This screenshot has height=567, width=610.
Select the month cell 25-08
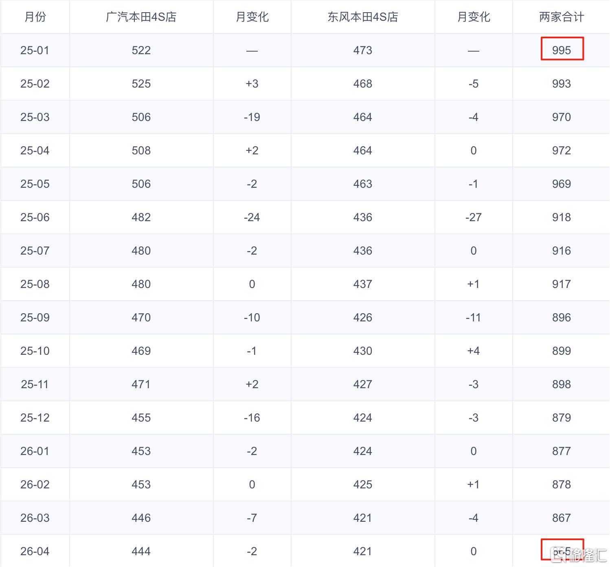coord(35,284)
